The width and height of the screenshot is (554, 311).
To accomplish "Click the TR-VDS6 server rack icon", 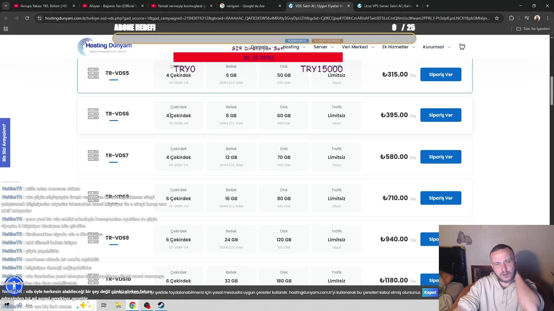I will (x=93, y=114).
